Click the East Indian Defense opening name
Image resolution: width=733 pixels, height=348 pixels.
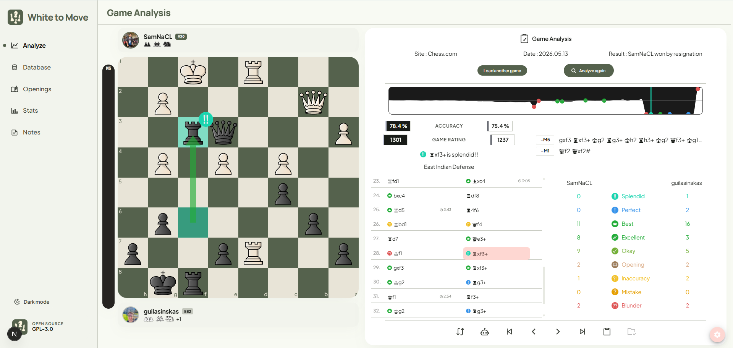(449, 167)
